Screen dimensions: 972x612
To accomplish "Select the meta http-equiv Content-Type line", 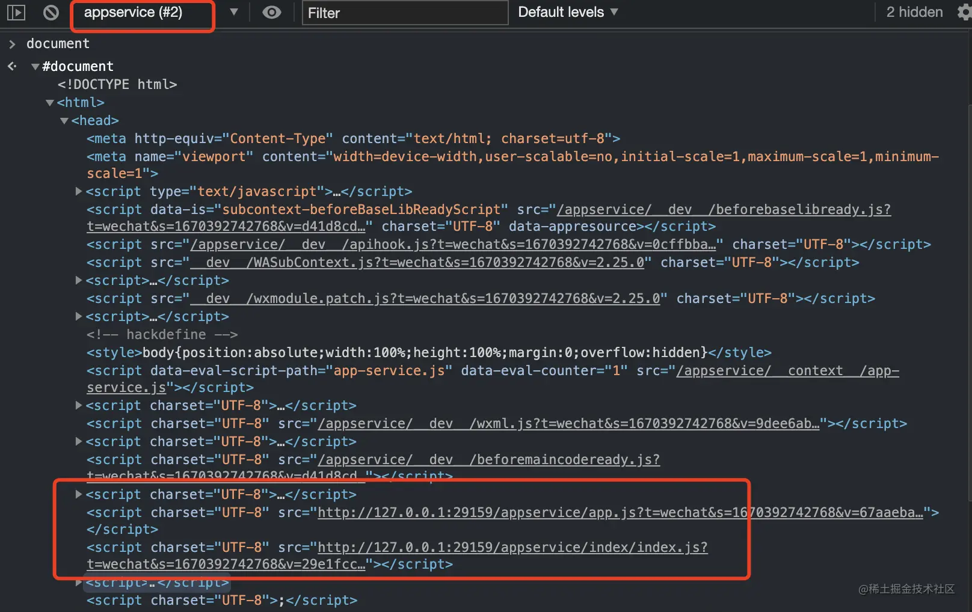I will tap(353, 139).
